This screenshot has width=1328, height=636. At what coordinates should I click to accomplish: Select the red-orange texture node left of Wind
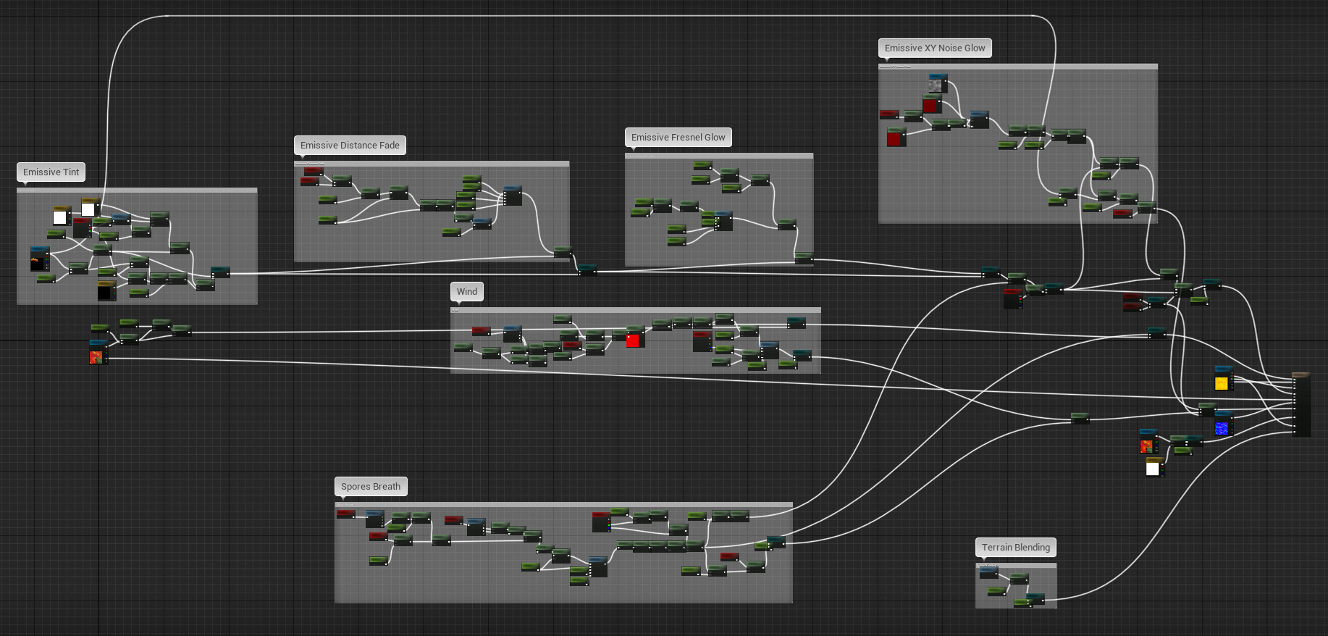[x=97, y=355]
